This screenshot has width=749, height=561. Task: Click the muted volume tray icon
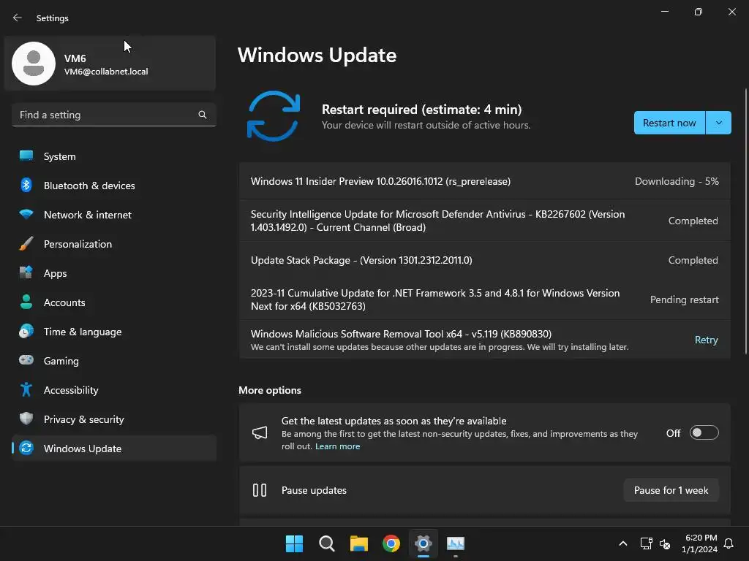(x=664, y=543)
